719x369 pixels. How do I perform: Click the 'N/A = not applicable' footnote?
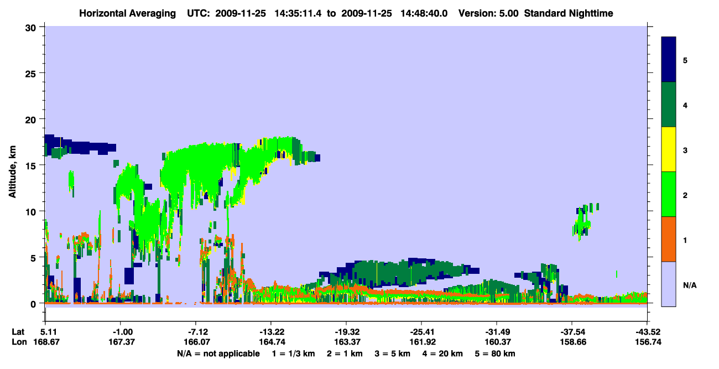point(218,354)
